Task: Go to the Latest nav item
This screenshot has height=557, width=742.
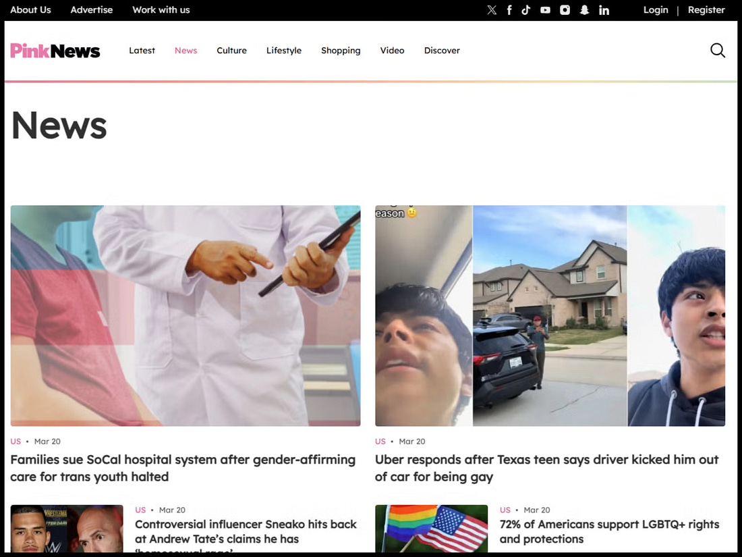Action: point(142,50)
